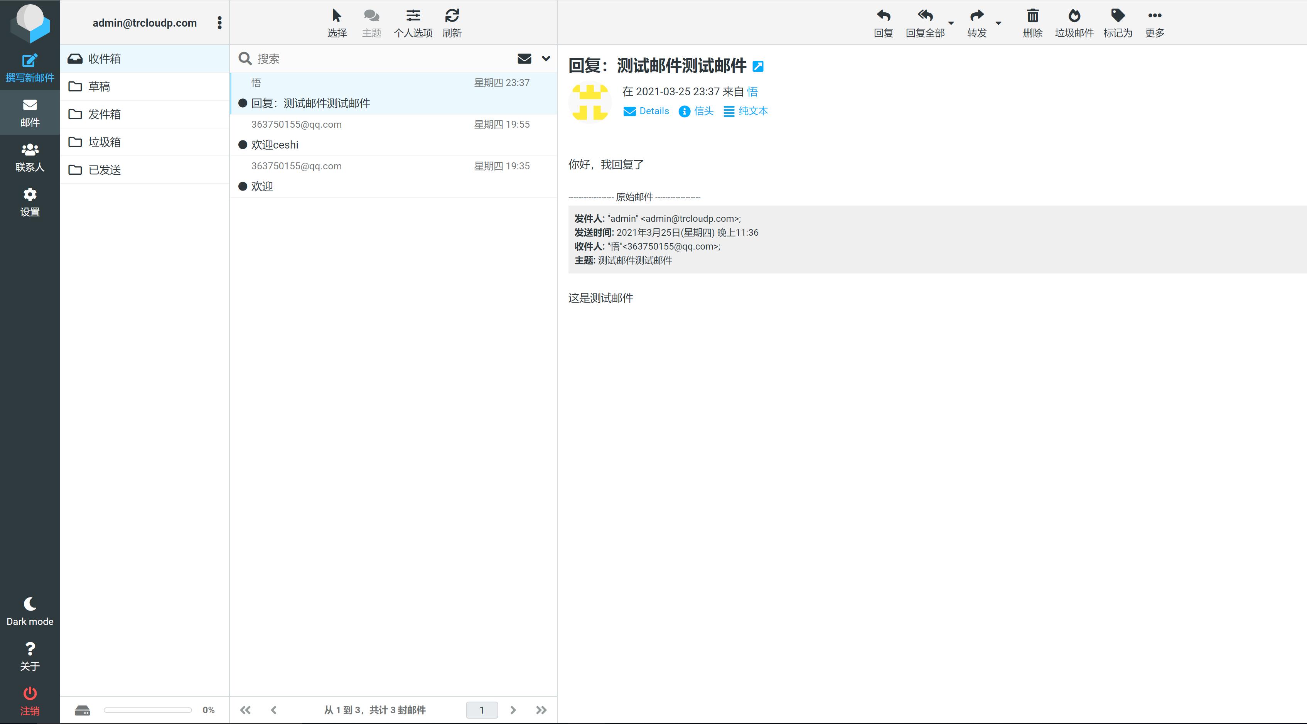The width and height of the screenshot is (1307, 724).
Task: Open the Drafts folder
Action: tap(99, 86)
